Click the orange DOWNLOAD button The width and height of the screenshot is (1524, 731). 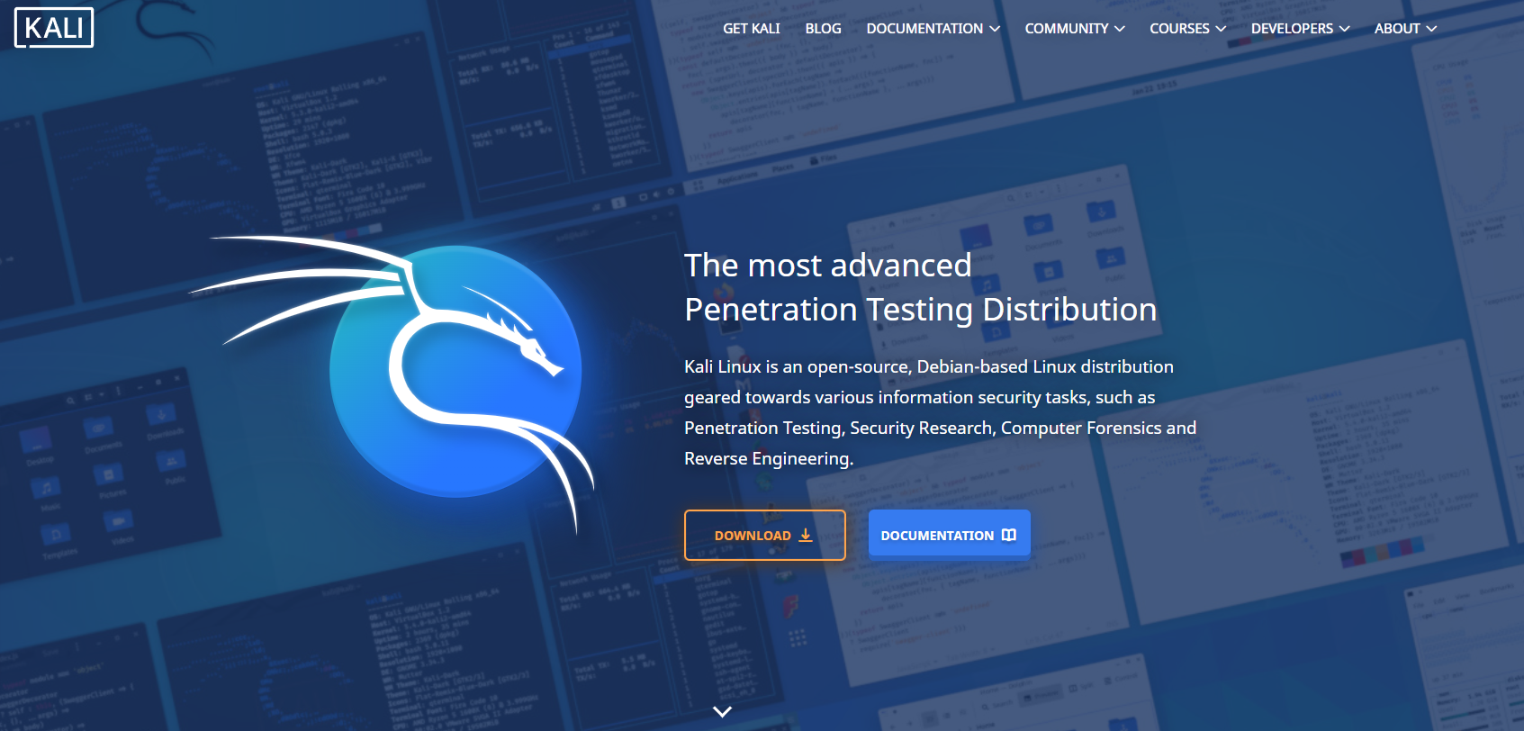(x=765, y=535)
